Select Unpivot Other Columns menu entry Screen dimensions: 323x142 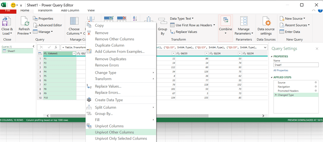pyautogui.click(x=114, y=132)
